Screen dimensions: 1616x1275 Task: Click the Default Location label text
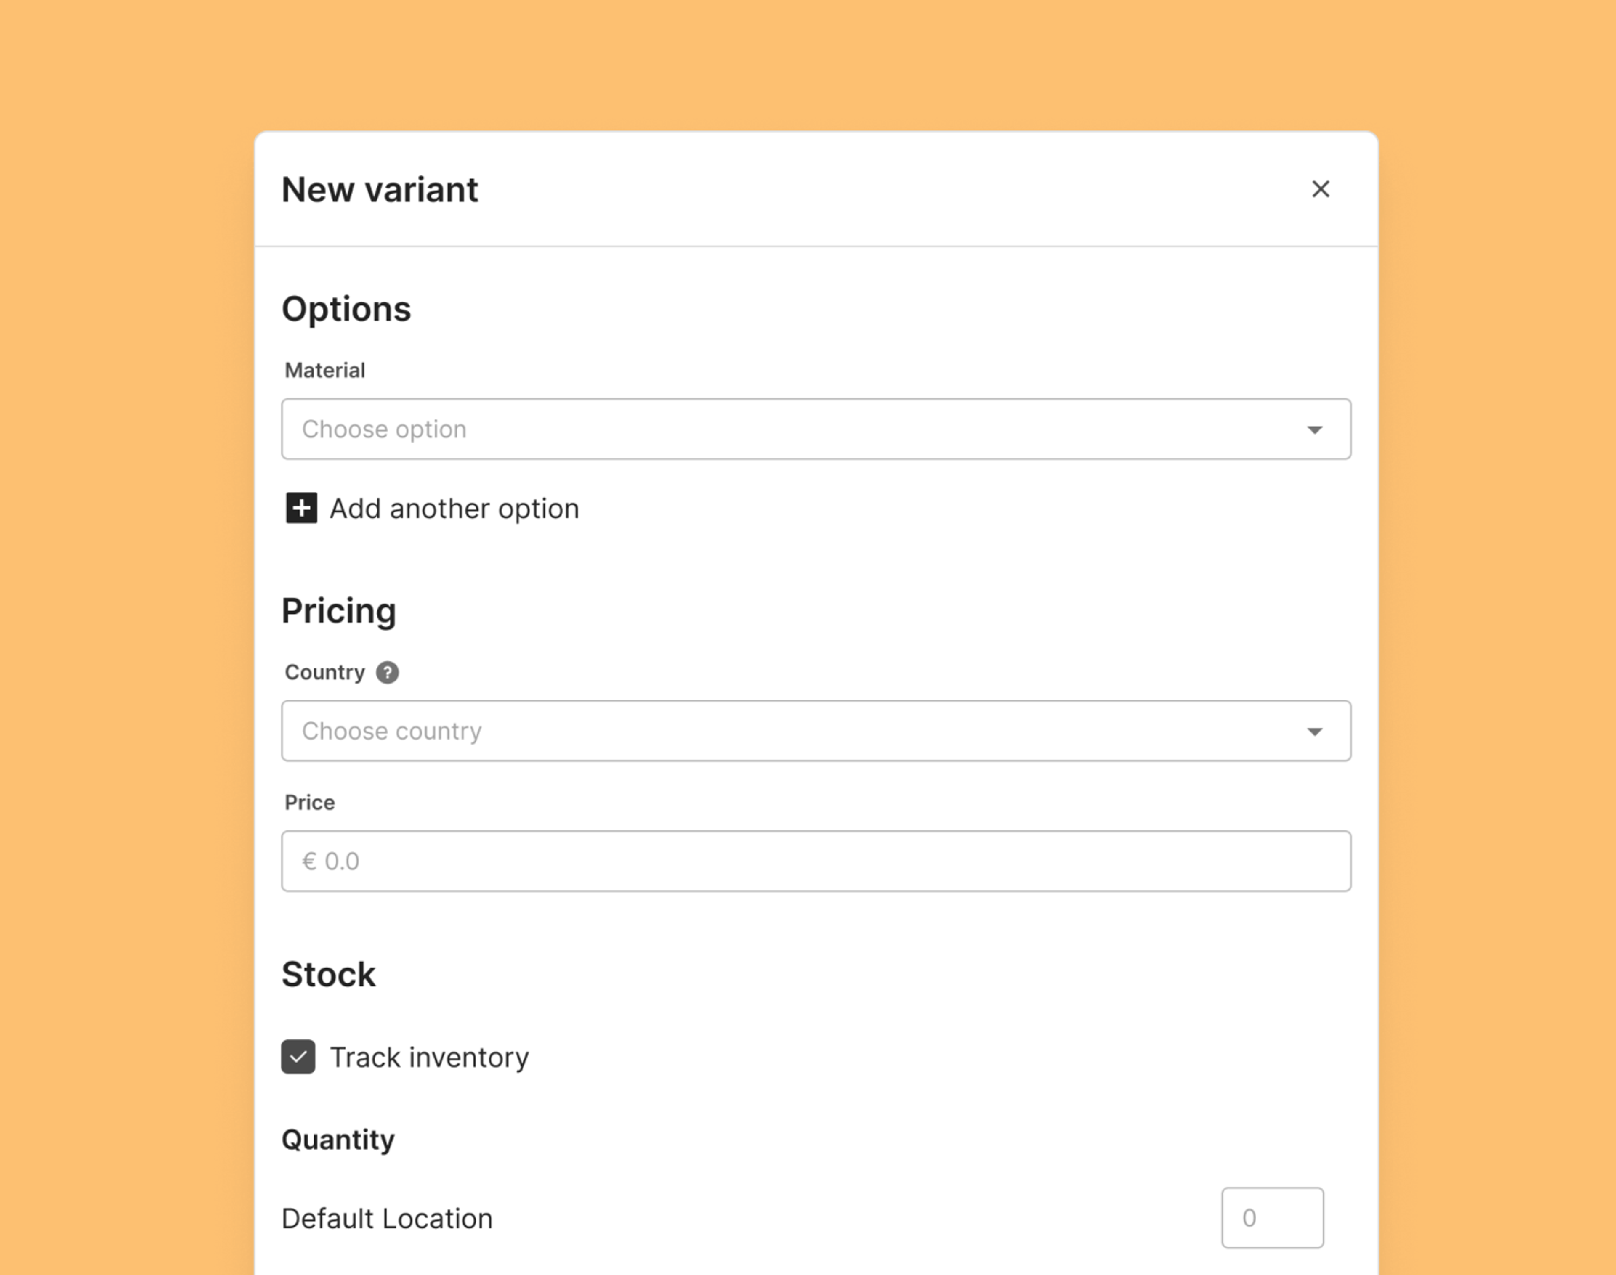point(387,1218)
